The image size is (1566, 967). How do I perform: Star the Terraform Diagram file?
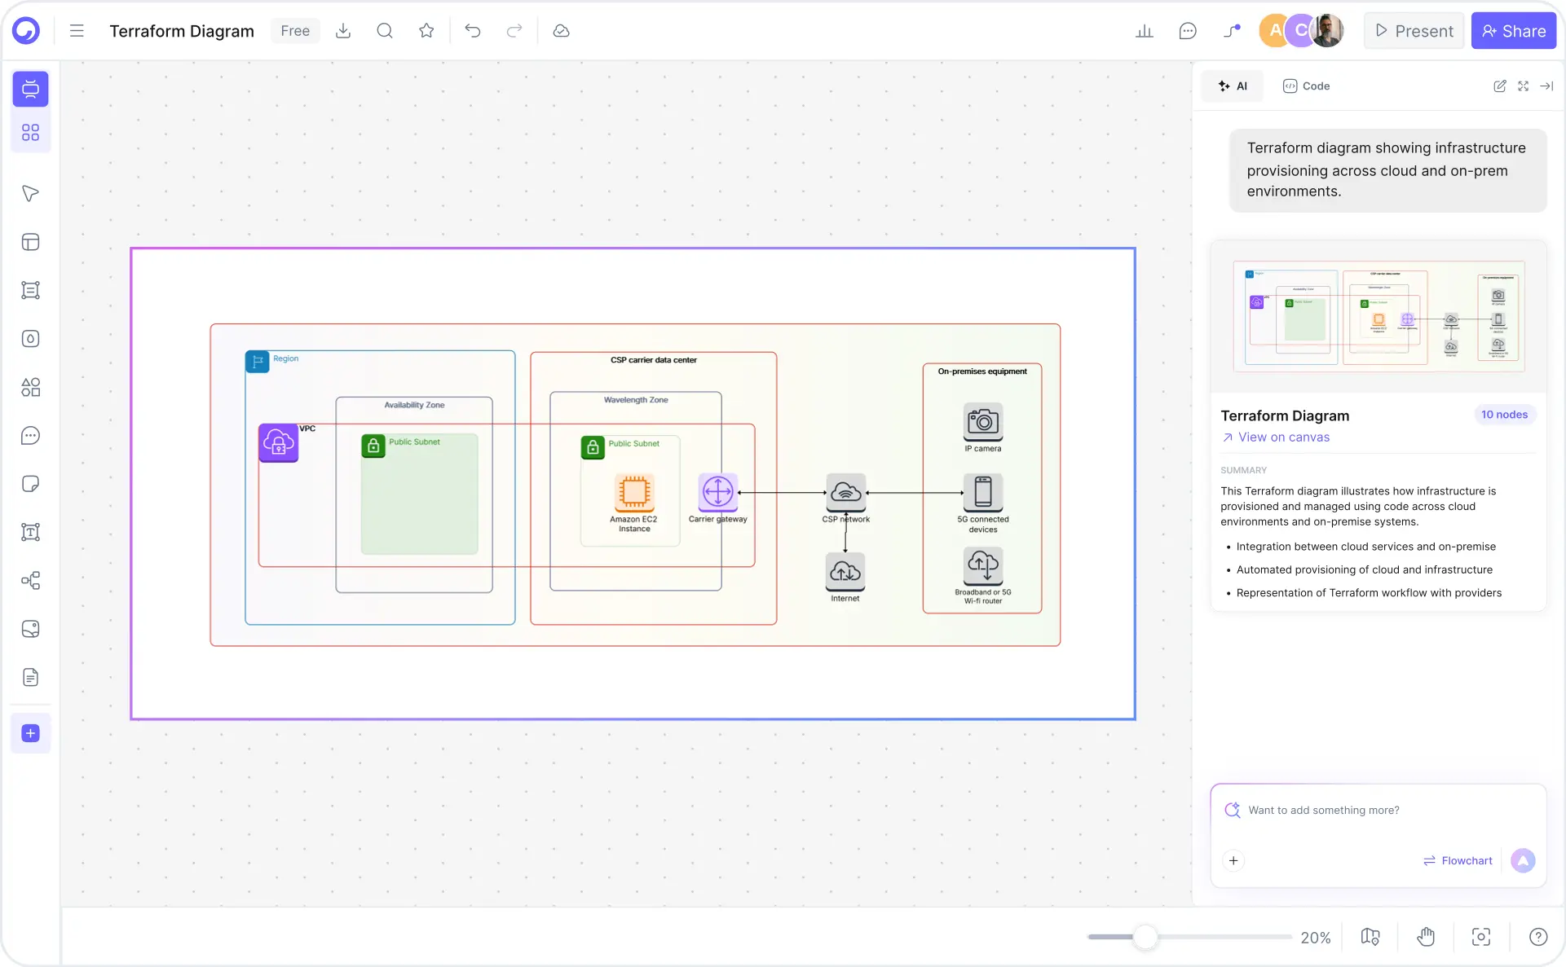[x=426, y=31]
